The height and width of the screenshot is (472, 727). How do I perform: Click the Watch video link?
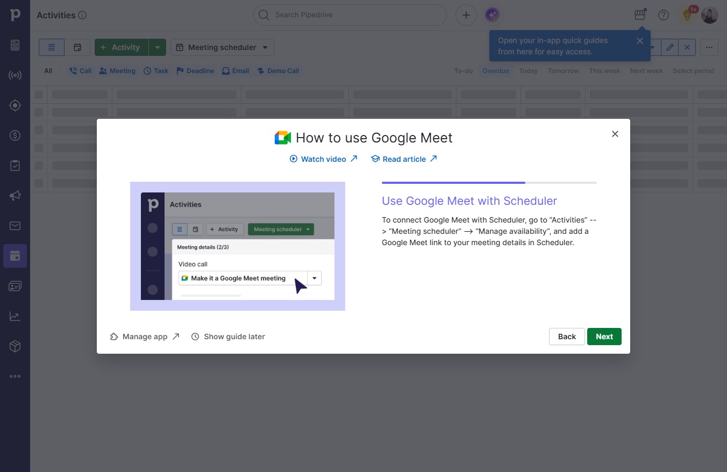[323, 159]
